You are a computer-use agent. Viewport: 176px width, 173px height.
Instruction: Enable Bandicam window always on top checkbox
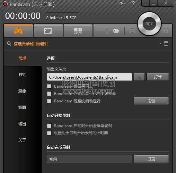pos(49,86)
